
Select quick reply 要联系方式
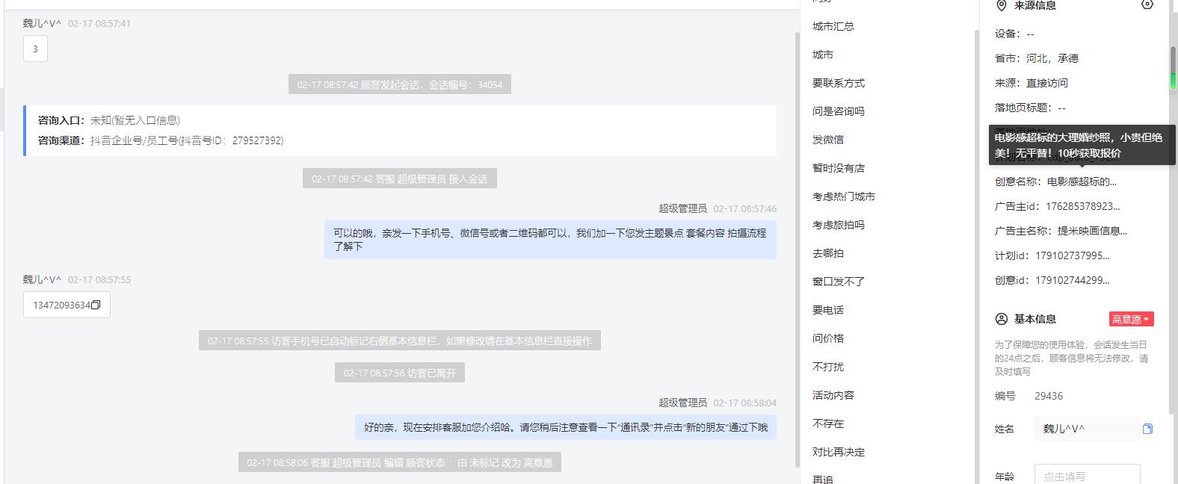pyautogui.click(x=839, y=83)
